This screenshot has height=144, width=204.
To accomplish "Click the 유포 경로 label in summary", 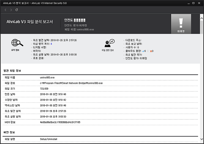I will 39,58.
